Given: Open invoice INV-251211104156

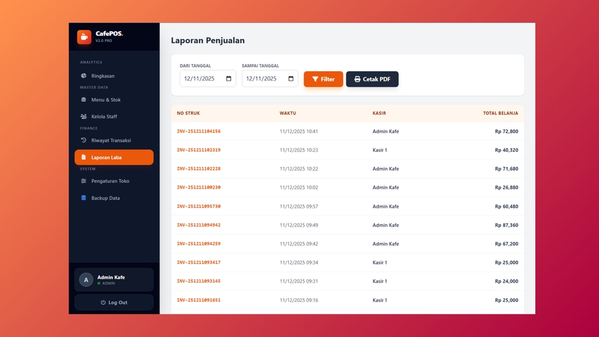Looking at the screenshot, I should click(x=198, y=132).
